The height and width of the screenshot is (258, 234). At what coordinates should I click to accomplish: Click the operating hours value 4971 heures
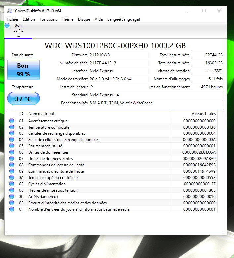click(x=208, y=87)
